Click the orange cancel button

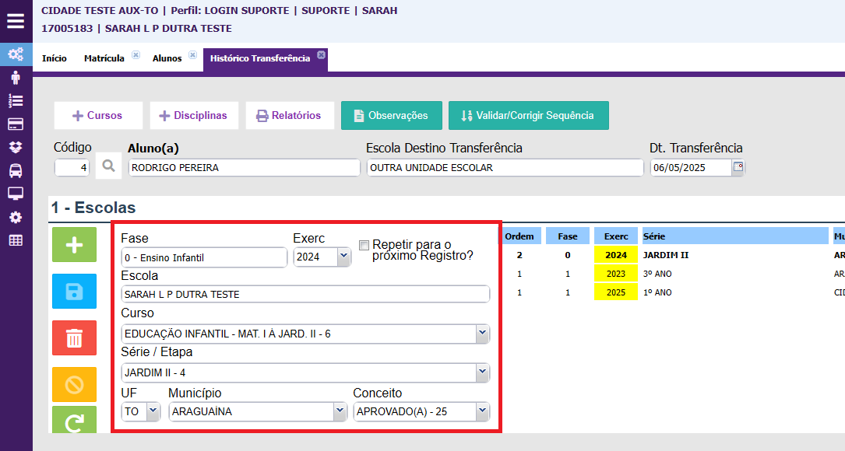click(74, 384)
